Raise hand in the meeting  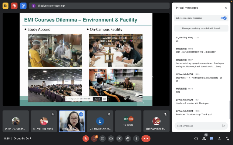pos(128,139)
